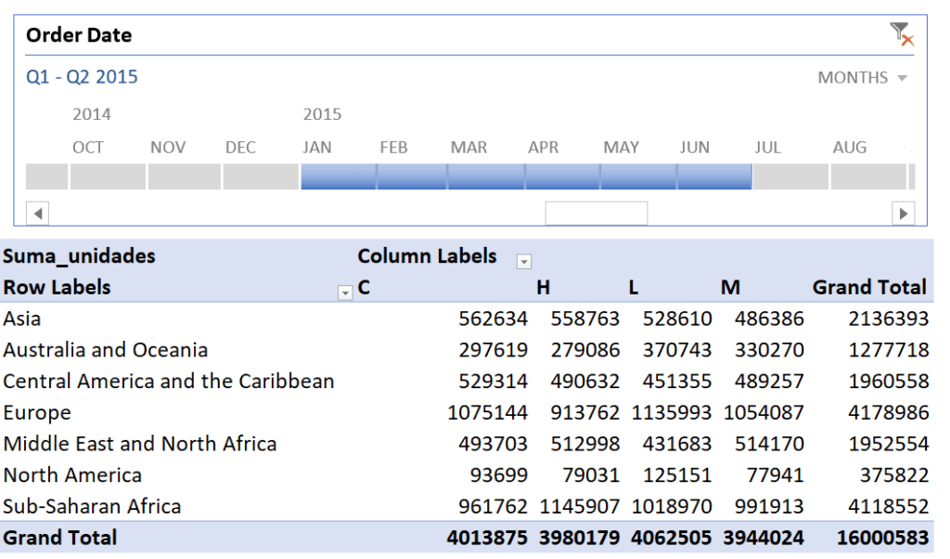Image resolution: width=950 pixels, height=559 pixels.
Task: Click the M column header
Action: point(730,287)
